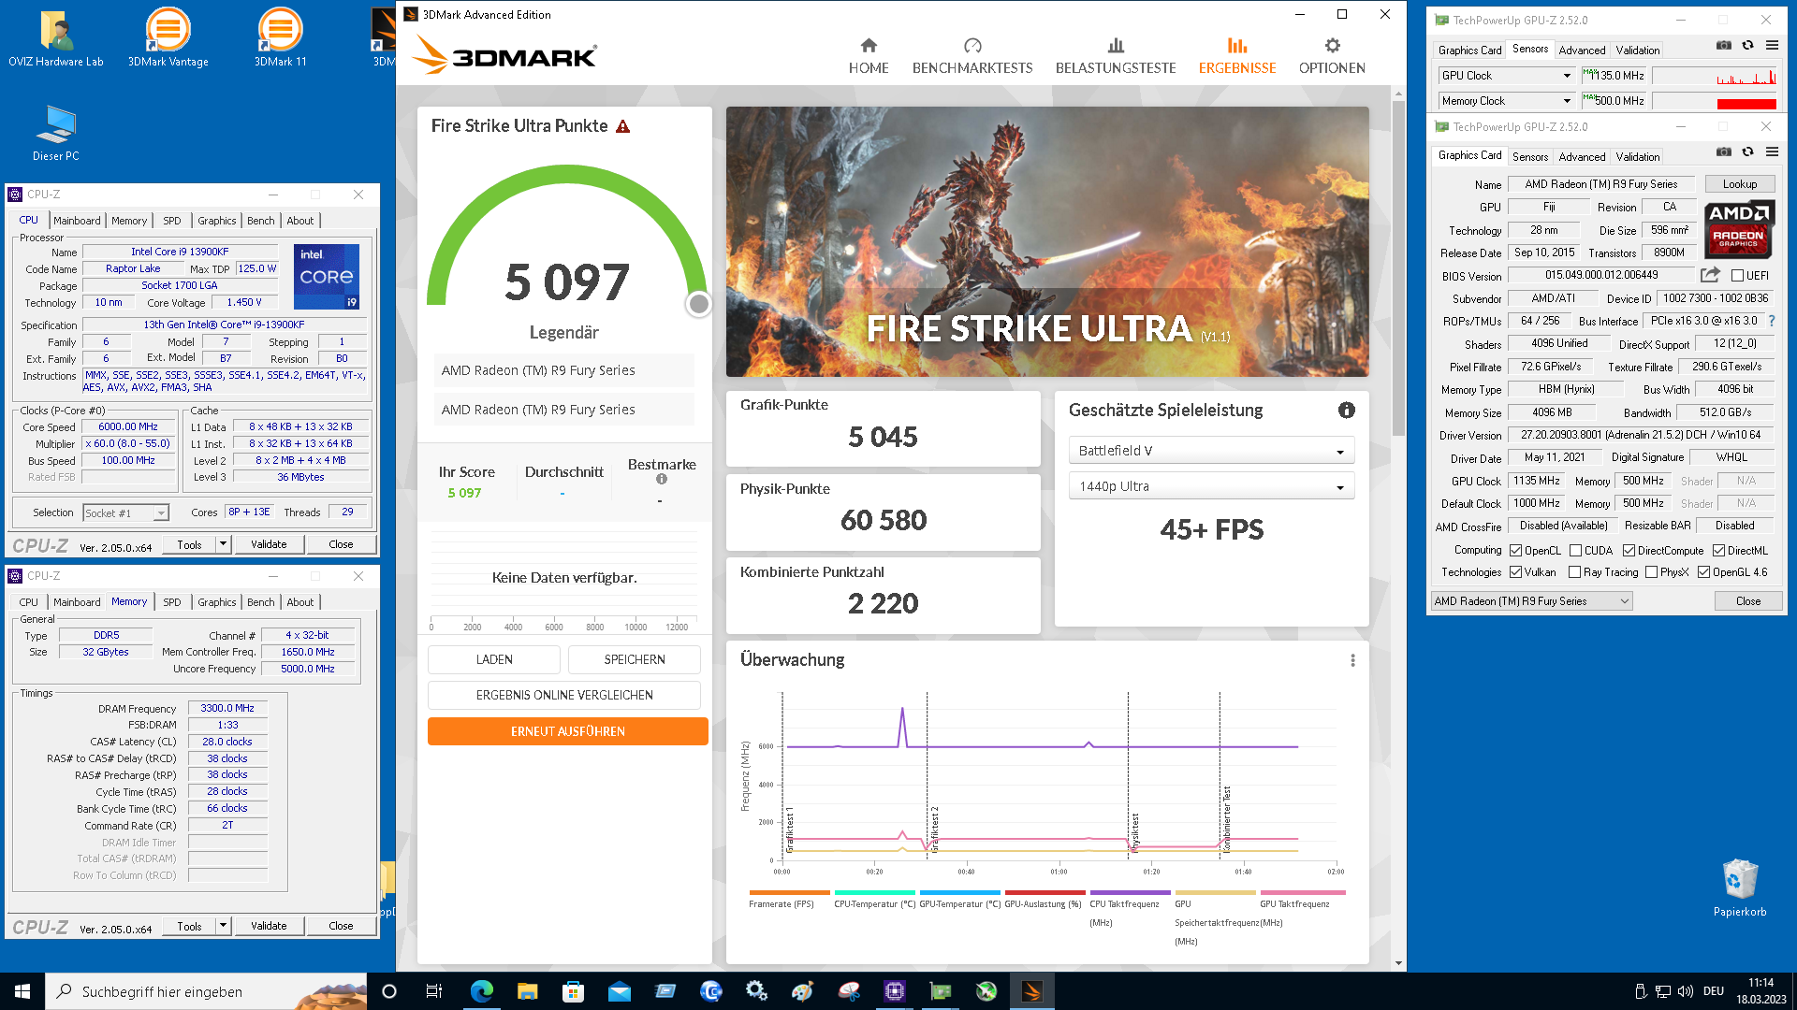Open OPTIONEN settings in 3DMark
The image size is (1797, 1010).
(x=1332, y=56)
